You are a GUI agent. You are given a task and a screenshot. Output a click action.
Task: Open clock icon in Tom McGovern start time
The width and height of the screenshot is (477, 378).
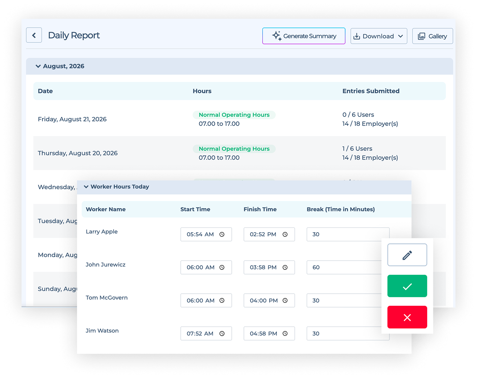(222, 301)
